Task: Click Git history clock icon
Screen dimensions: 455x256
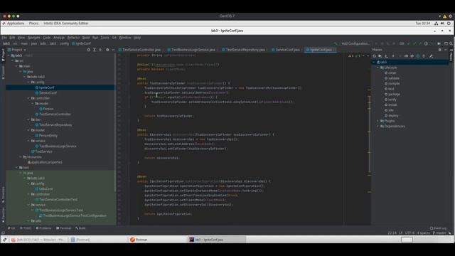Action: (426, 43)
